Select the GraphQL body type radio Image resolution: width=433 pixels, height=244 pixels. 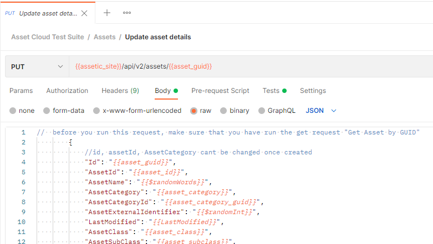[x=262, y=111]
